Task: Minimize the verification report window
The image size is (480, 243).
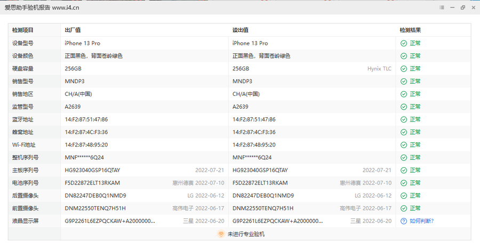Action: coord(452,7)
